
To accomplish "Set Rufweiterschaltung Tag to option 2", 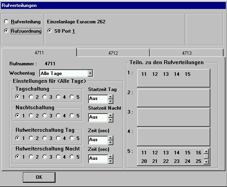I will pos(31,138).
